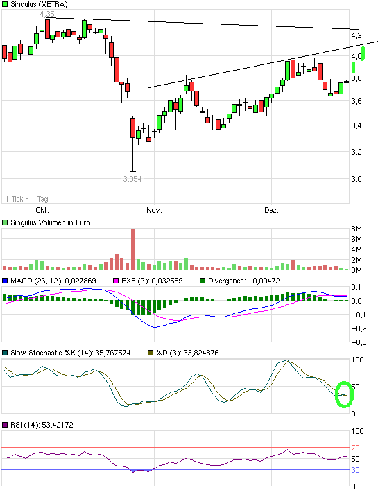The image size is (378, 492).
Task: Click the green Singulus Volumen legend square
Action: 5,222
